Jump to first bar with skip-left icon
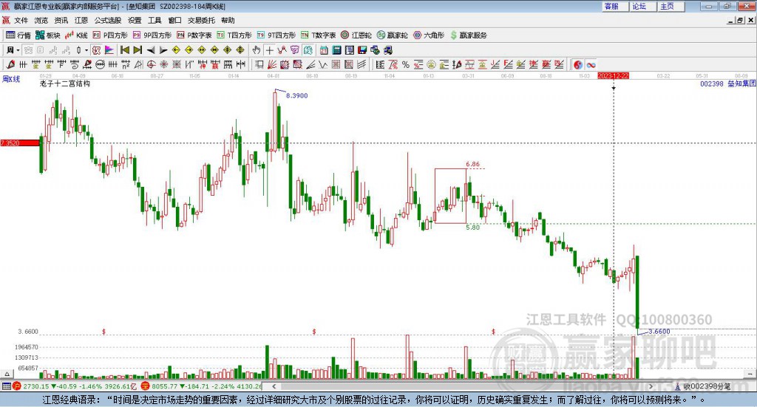Screen dimensions: 757x407 pyautogui.click(x=124, y=49)
